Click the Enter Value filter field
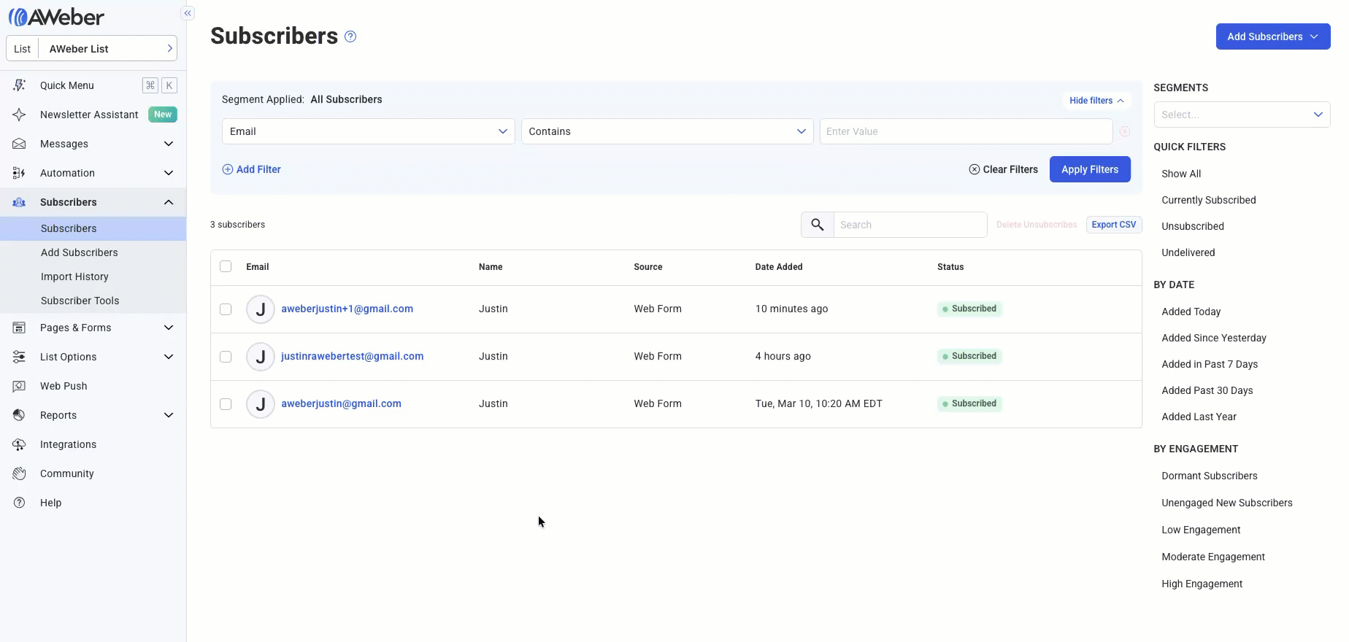1349x642 pixels. coord(965,131)
